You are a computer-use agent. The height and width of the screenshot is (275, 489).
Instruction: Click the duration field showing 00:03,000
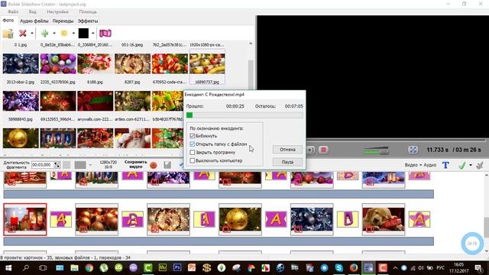coord(43,165)
